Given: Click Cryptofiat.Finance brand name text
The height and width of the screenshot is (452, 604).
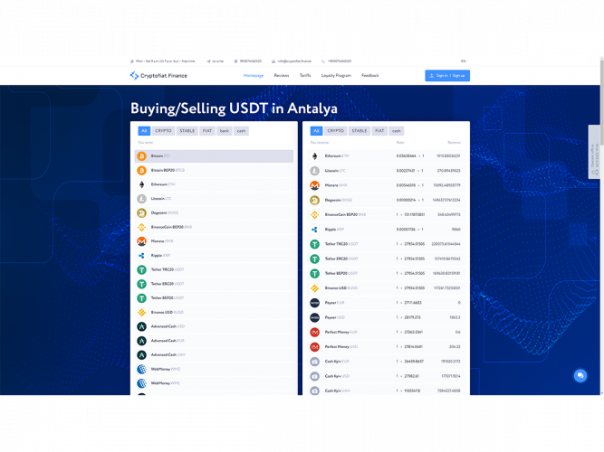Looking at the screenshot, I should pyautogui.click(x=164, y=75).
